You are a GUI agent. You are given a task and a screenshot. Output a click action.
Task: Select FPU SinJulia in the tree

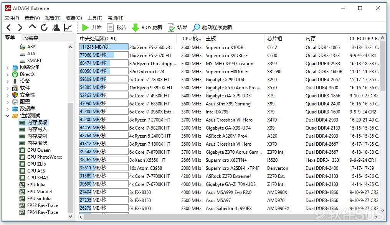pos(39,199)
